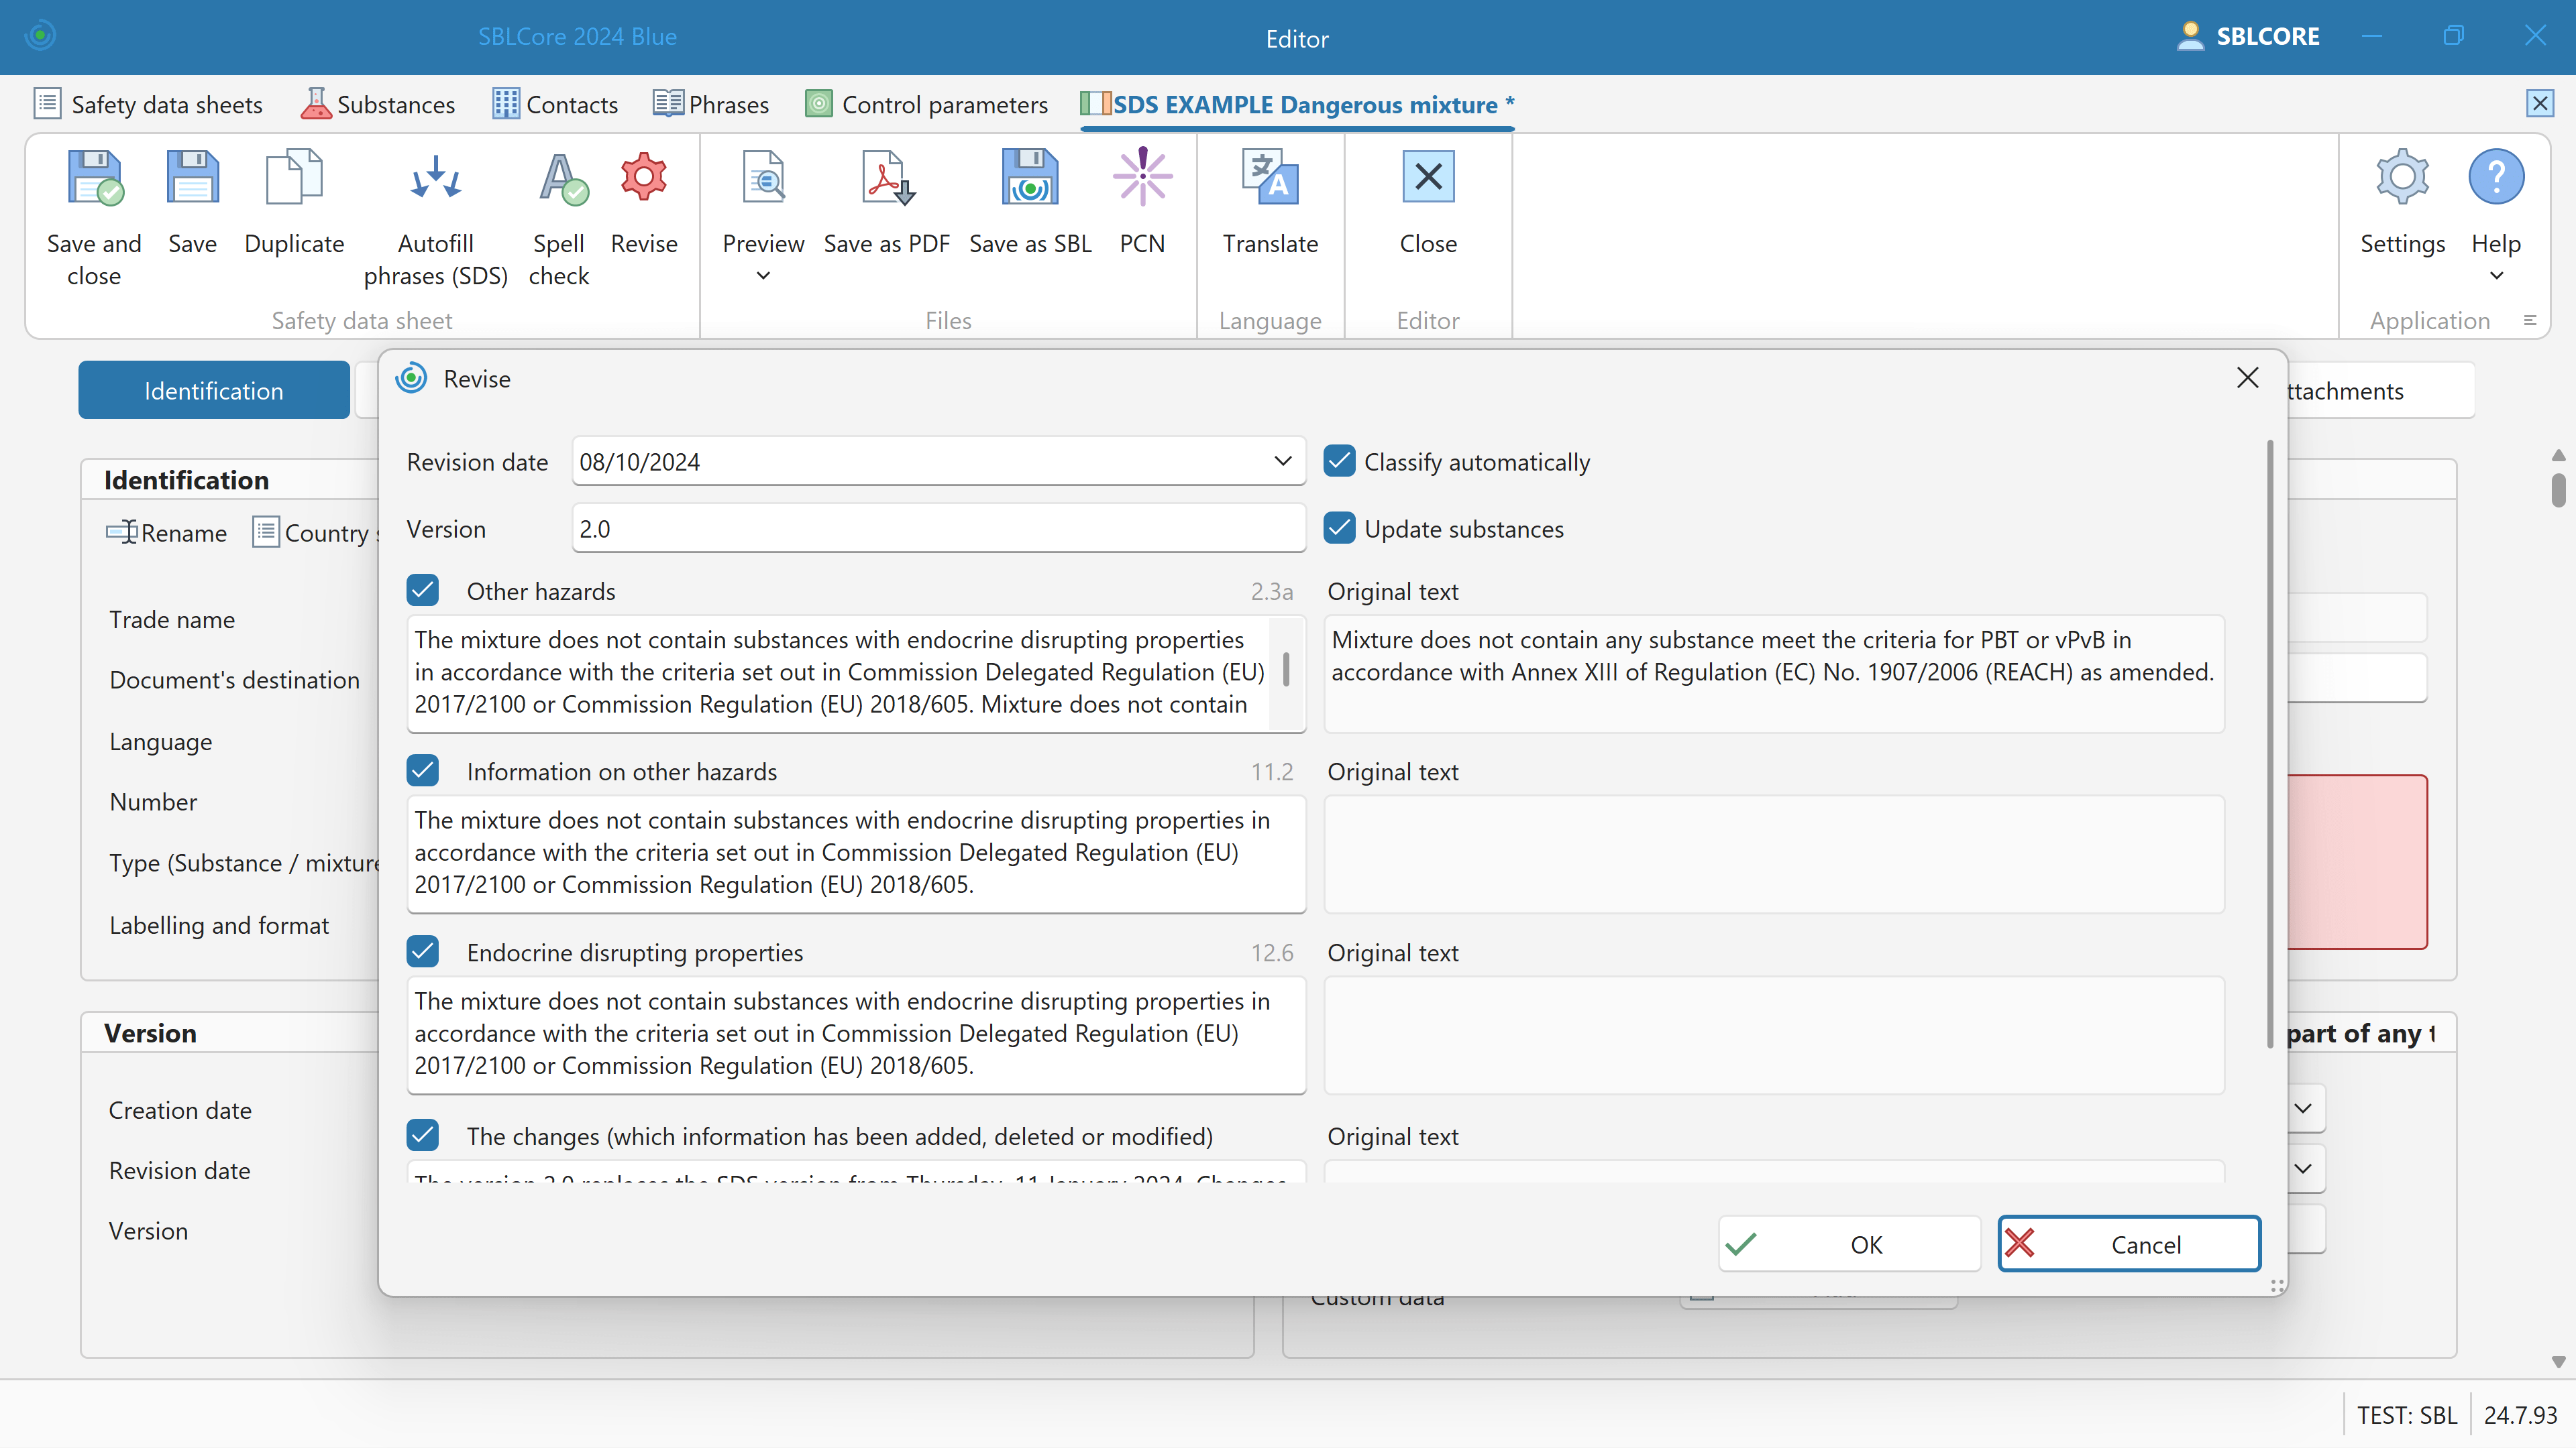Viewport: 2576px width, 1448px height.
Task: Uncheck Endocrine disrupting properties checkbox
Action: coord(423,953)
